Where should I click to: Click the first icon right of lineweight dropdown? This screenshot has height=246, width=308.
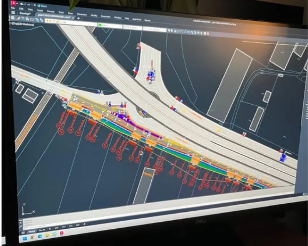pos(169,30)
